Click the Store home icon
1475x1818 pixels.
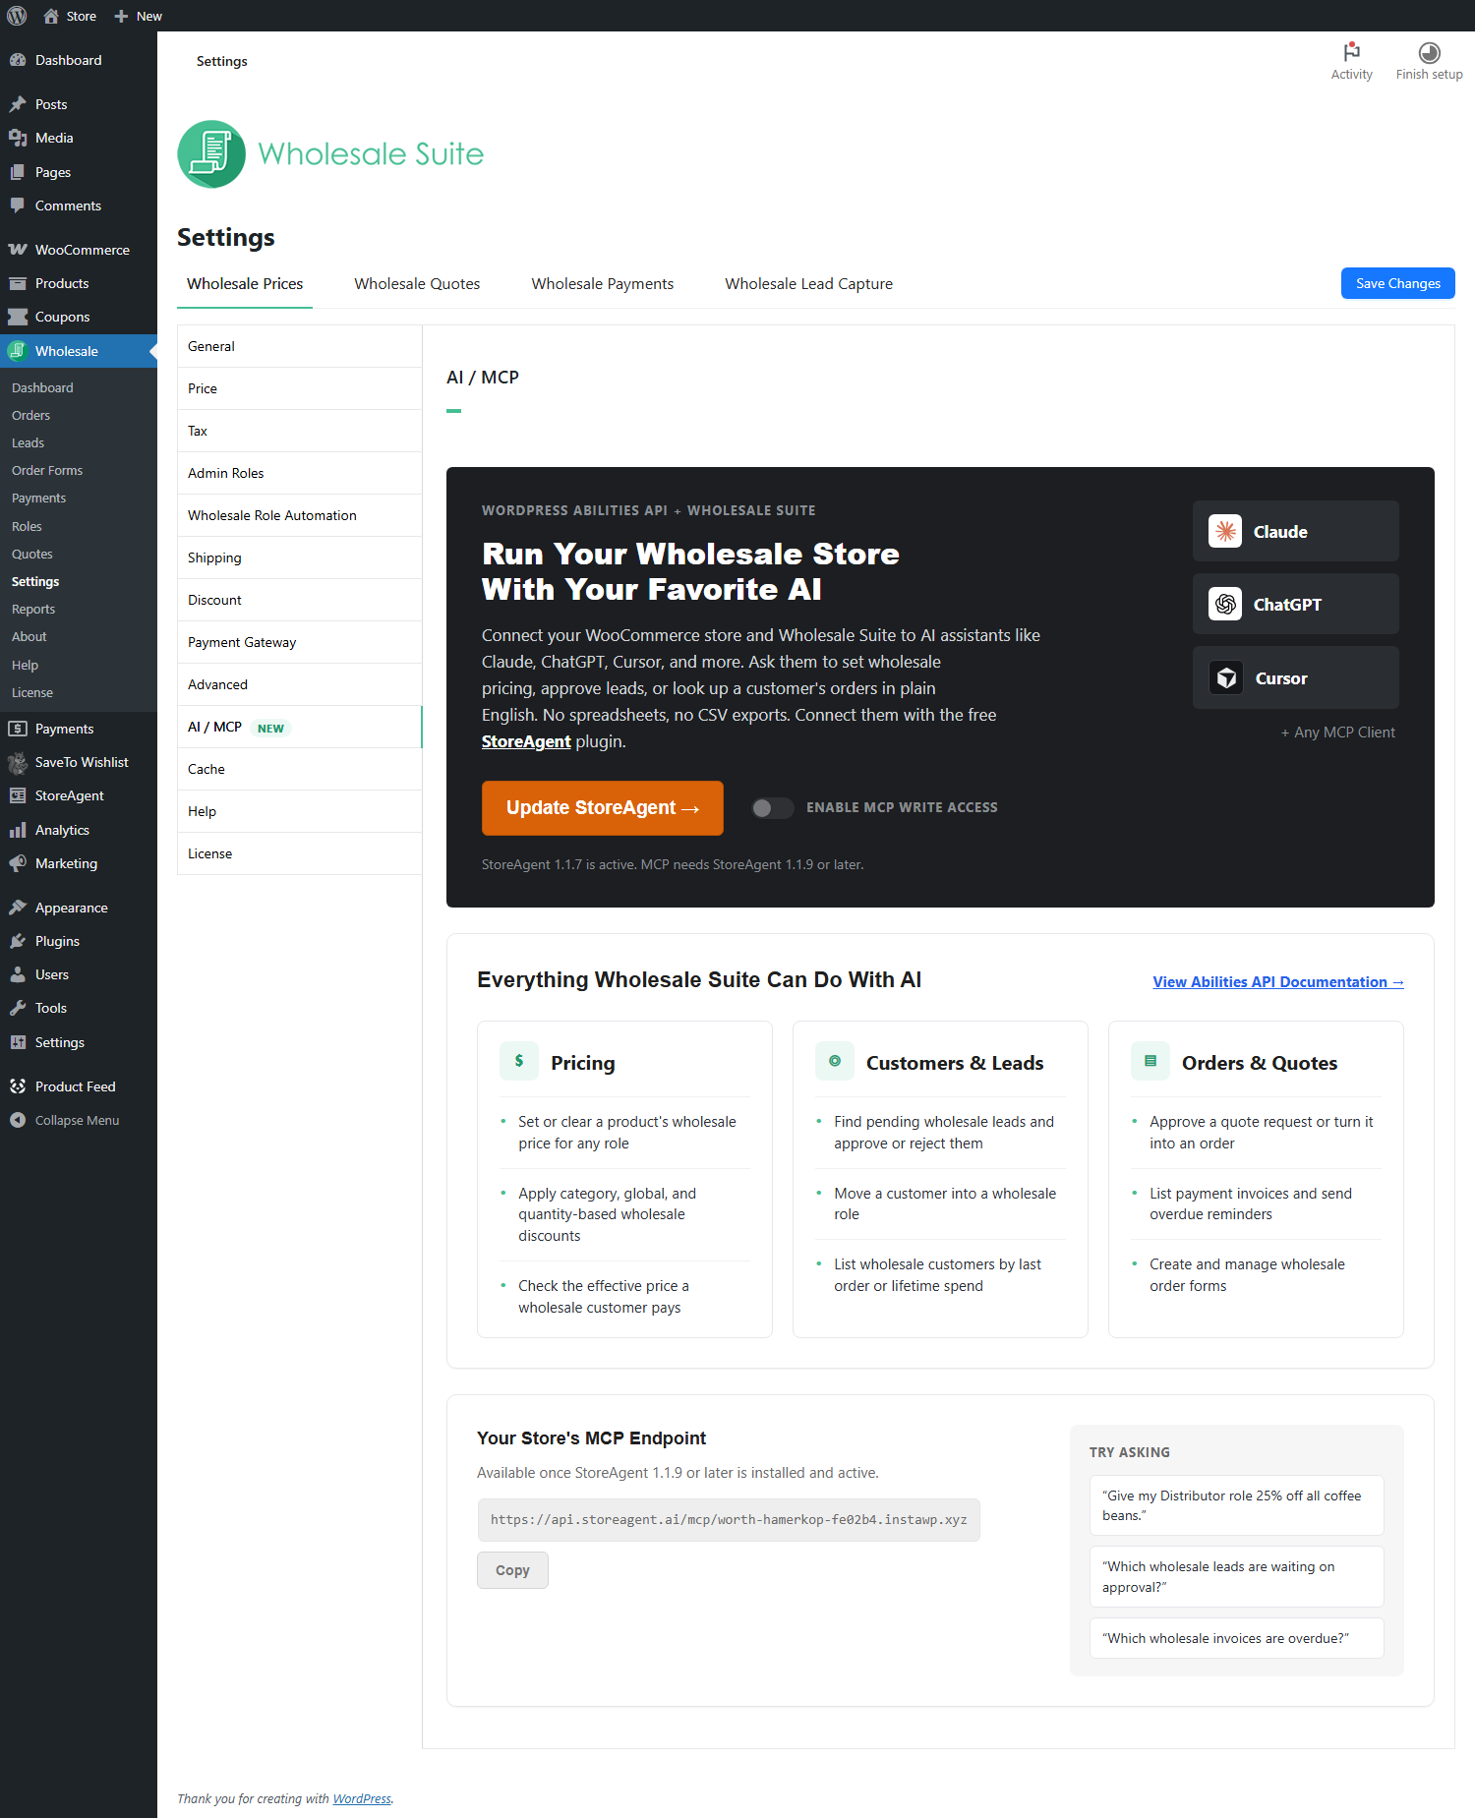51,16
